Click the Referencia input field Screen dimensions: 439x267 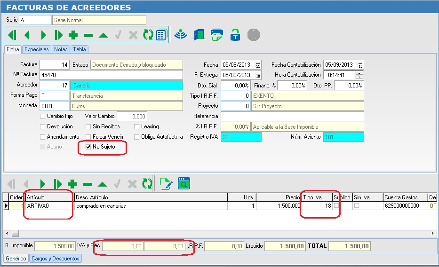pyautogui.click(x=292, y=116)
